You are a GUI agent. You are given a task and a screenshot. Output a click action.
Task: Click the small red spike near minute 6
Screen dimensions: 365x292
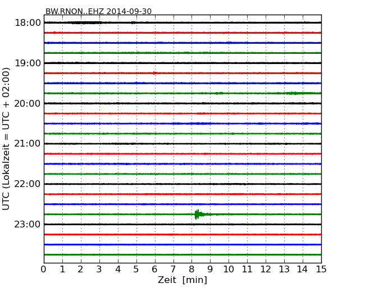pyautogui.click(x=154, y=73)
